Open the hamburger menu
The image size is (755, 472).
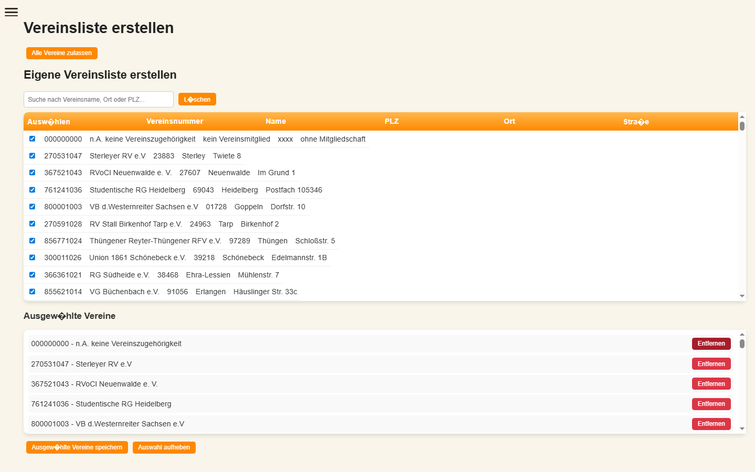11,12
